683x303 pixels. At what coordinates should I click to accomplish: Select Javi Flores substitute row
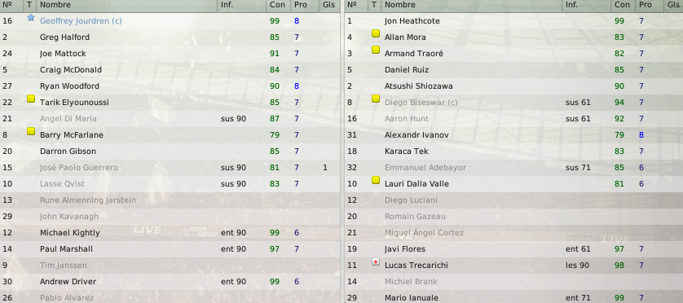[514, 249]
